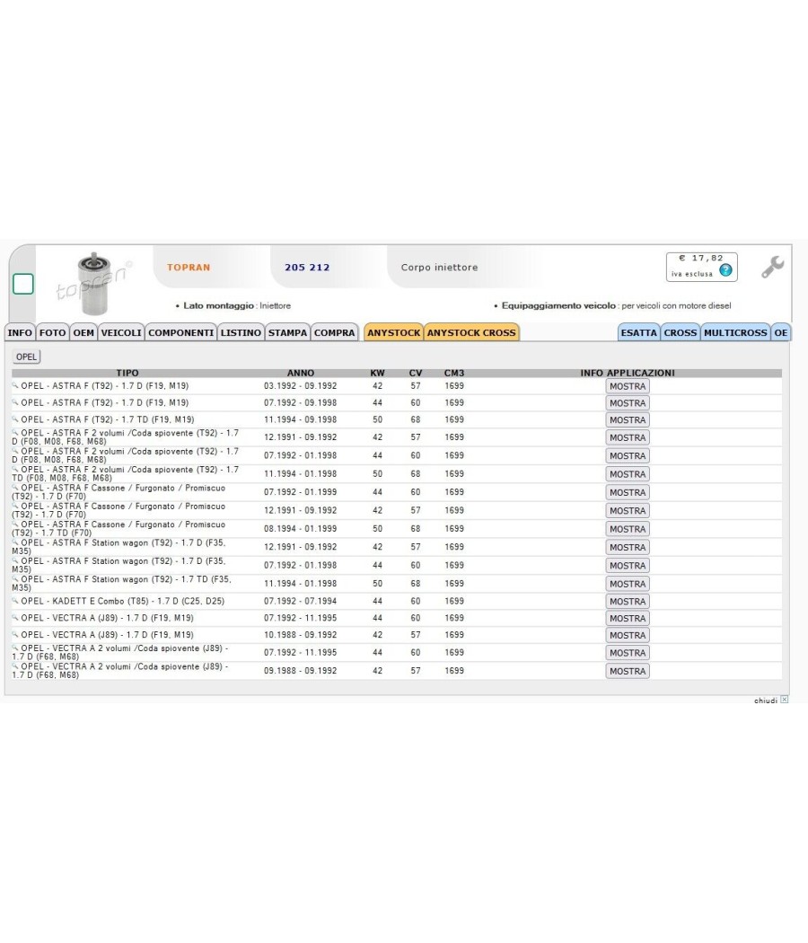Click magnifier icon for KADETT E Combo row
Viewport: 808px width, 943px height.
[15, 600]
